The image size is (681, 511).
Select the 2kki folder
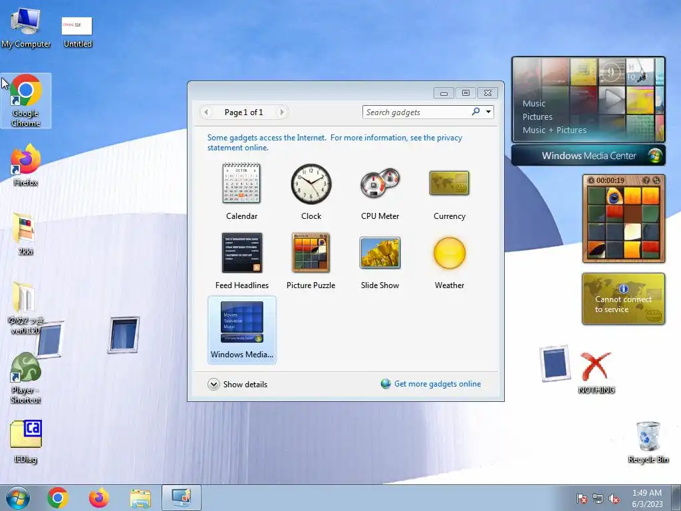coord(25,234)
